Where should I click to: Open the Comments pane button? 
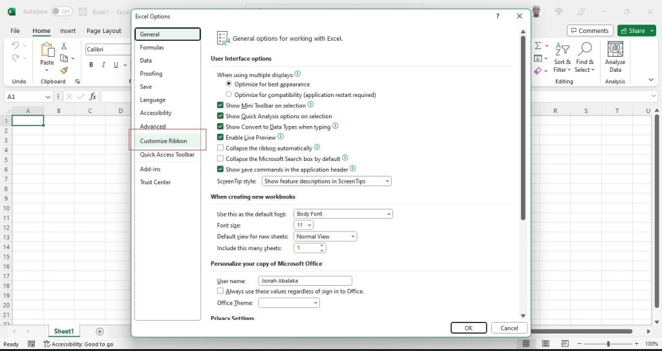point(590,30)
